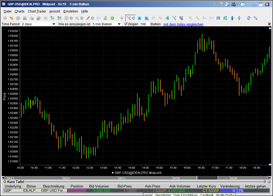
Task: Open the '5 min Balken' bar size dropdown
Action: point(119,24)
